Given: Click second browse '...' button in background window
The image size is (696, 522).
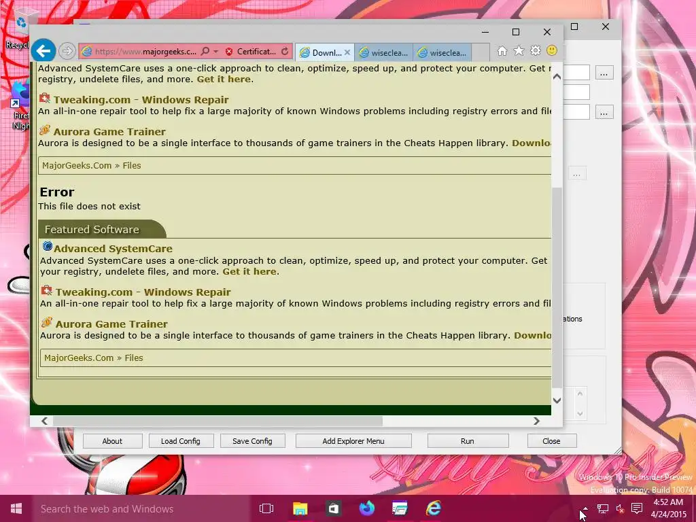Looking at the screenshot, I should pyautogui.click(x=604, y=112).
